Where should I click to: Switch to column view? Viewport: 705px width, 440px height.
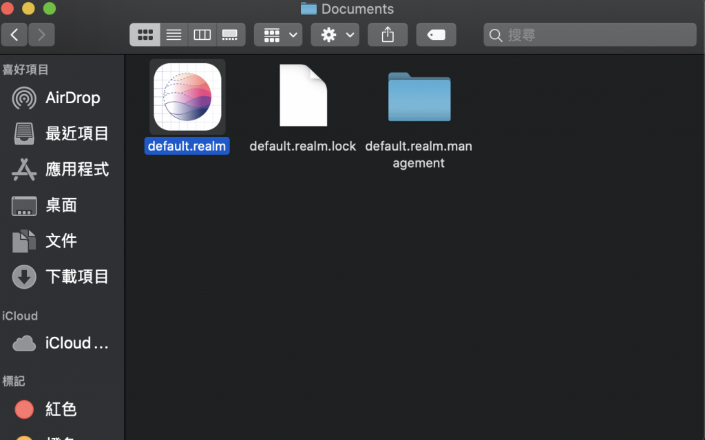(x=202, y=34)
